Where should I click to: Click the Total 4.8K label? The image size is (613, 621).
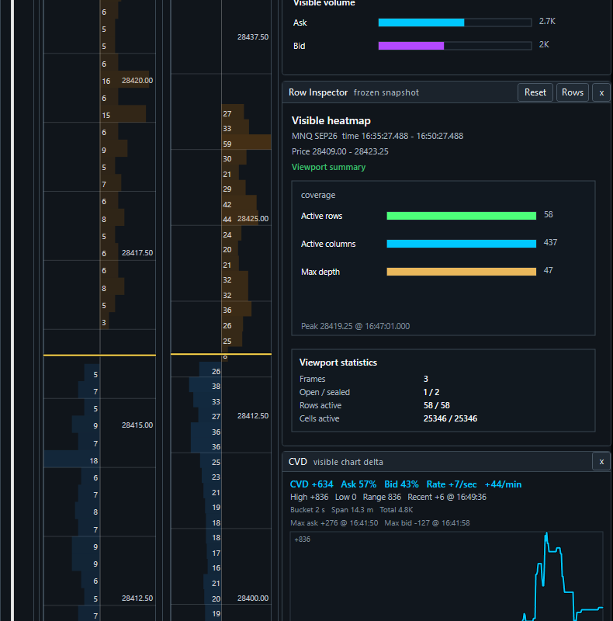pyautogui.click(x=397, y=510)
